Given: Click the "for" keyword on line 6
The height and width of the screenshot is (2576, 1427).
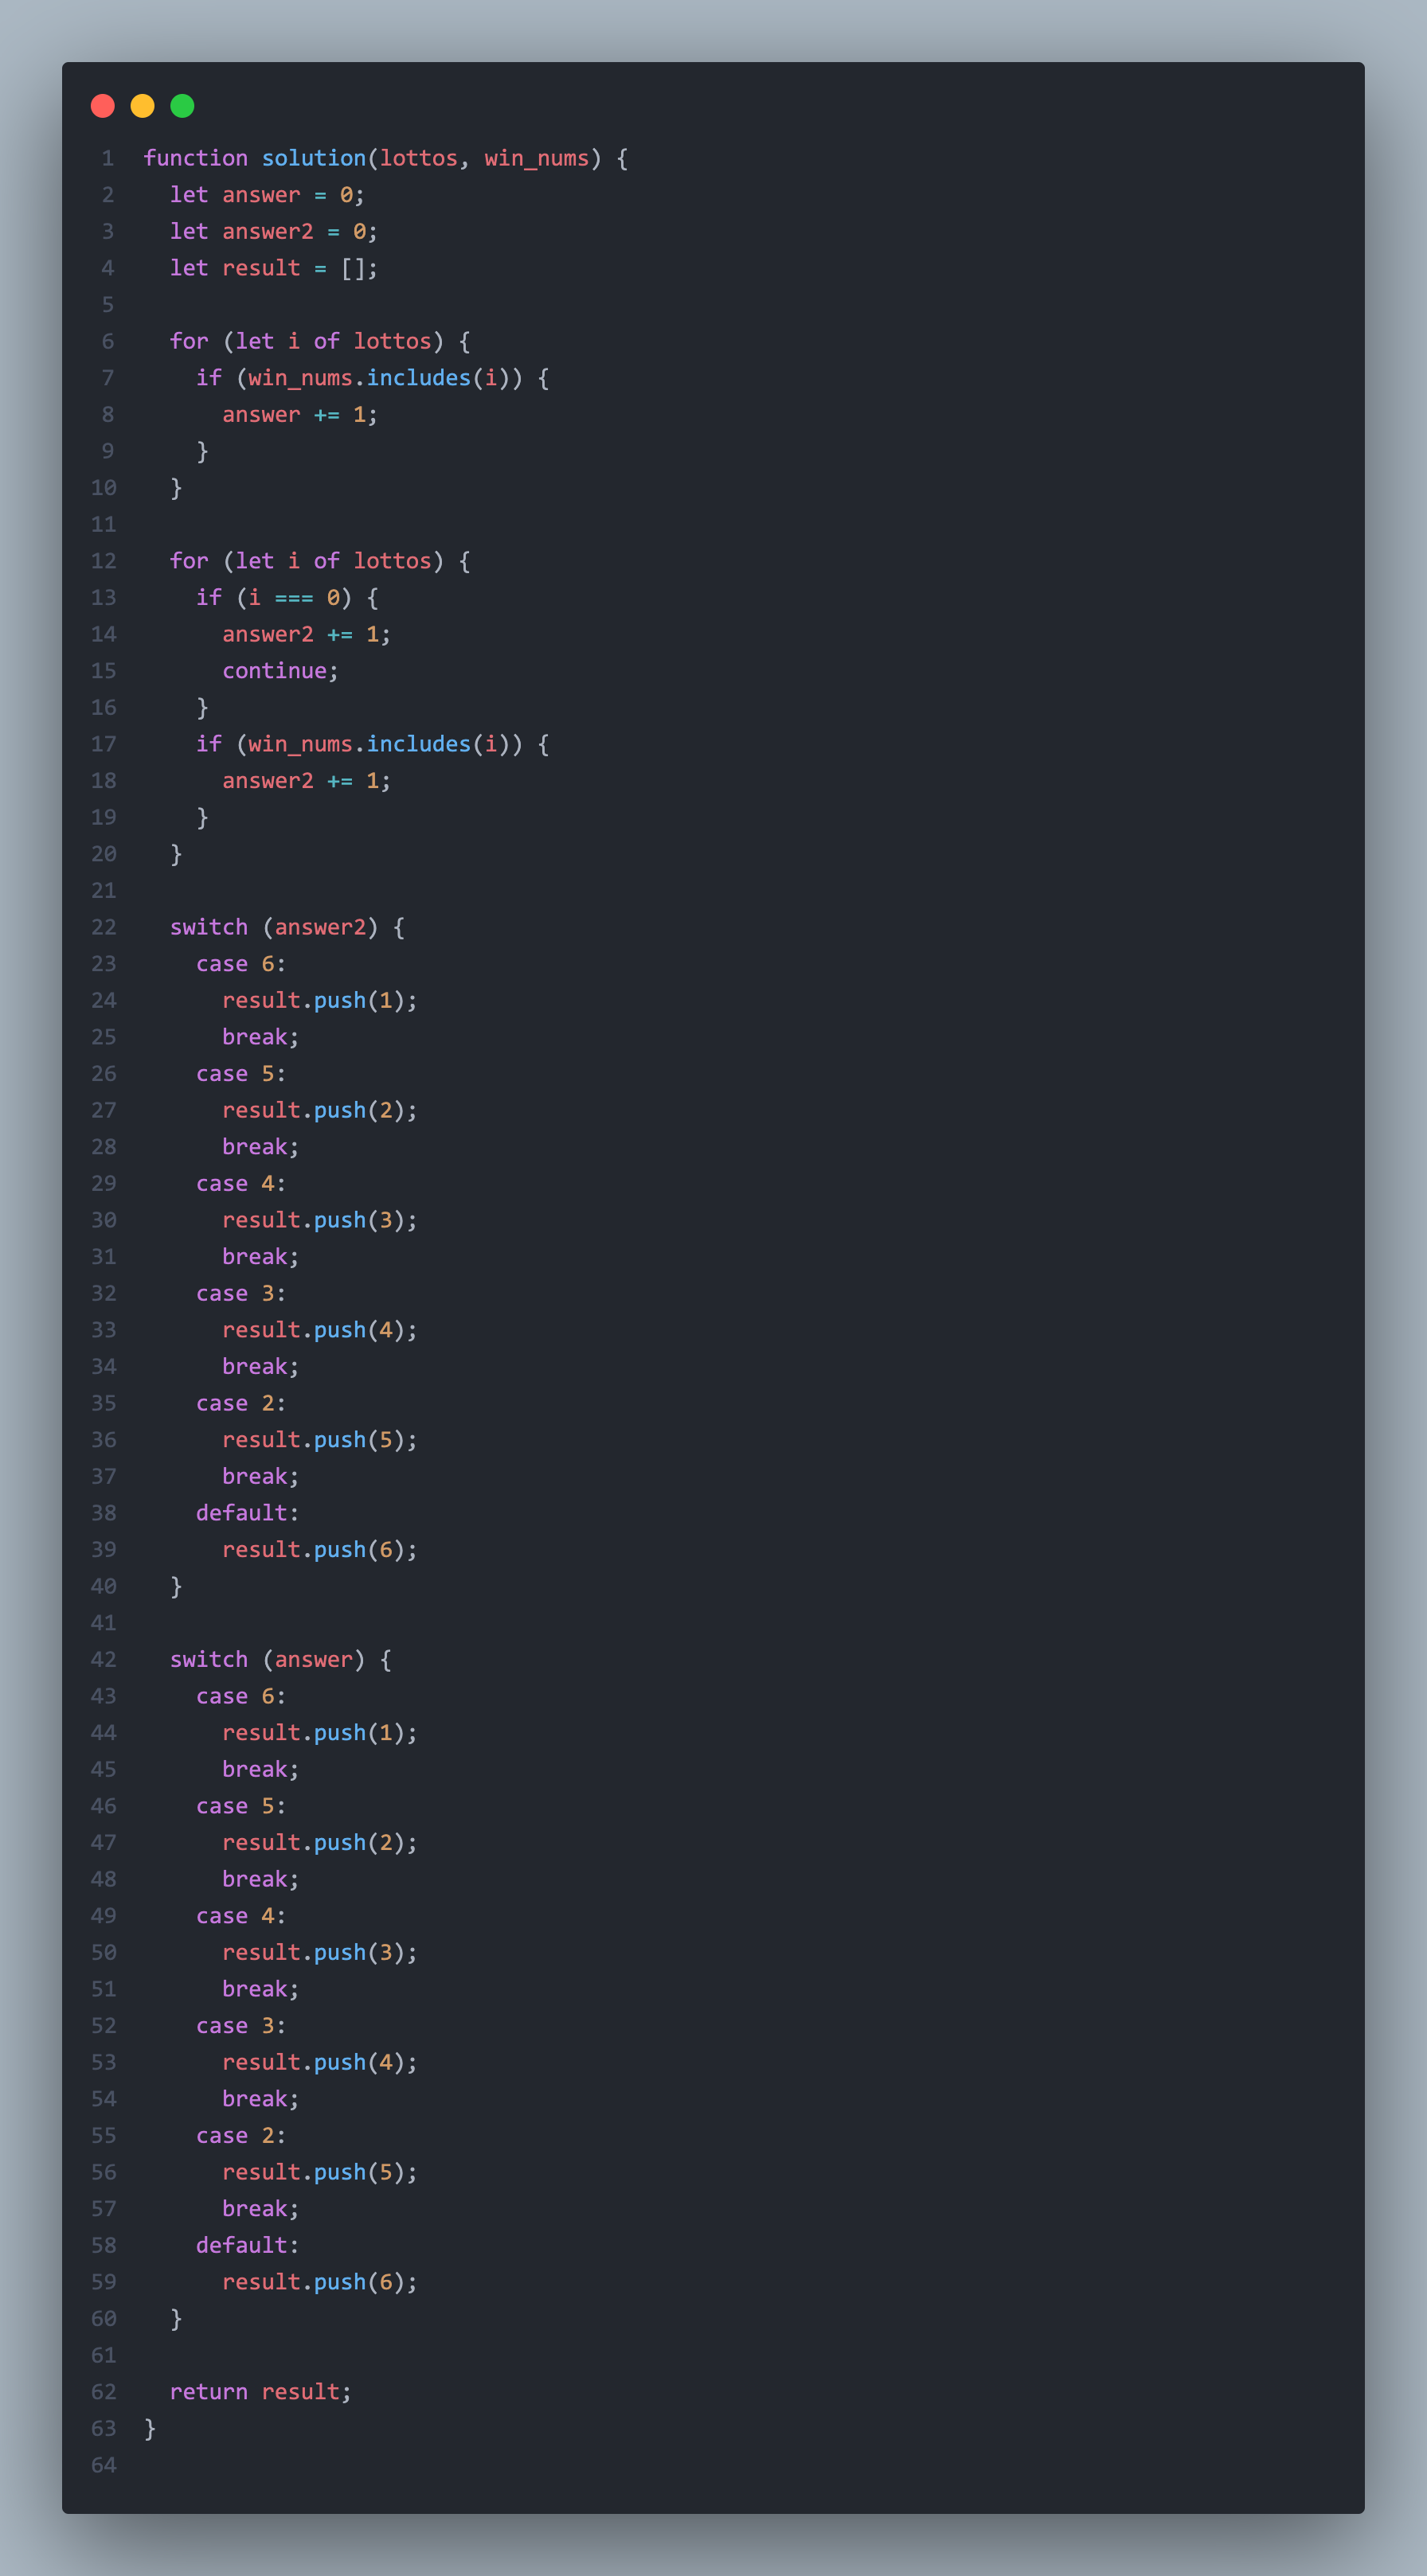Looking at the screenshot, I should (x=189, y=341).
